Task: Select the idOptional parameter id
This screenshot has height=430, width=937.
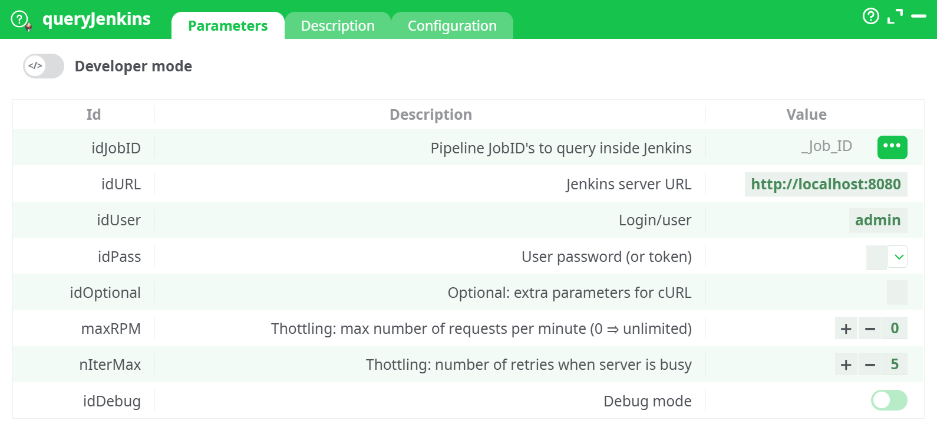Action: 105,293
